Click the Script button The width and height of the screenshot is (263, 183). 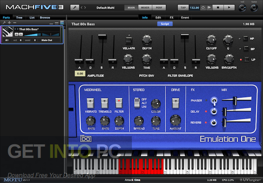(x=165, y=24)
